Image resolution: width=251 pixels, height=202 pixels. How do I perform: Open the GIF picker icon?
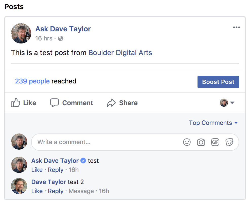pos(215,142)
